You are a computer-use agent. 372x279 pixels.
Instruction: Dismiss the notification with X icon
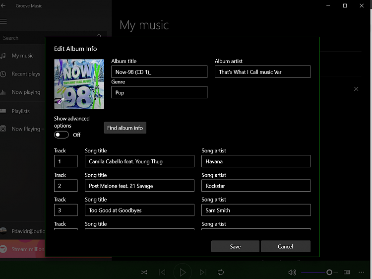tap(356, 89)
